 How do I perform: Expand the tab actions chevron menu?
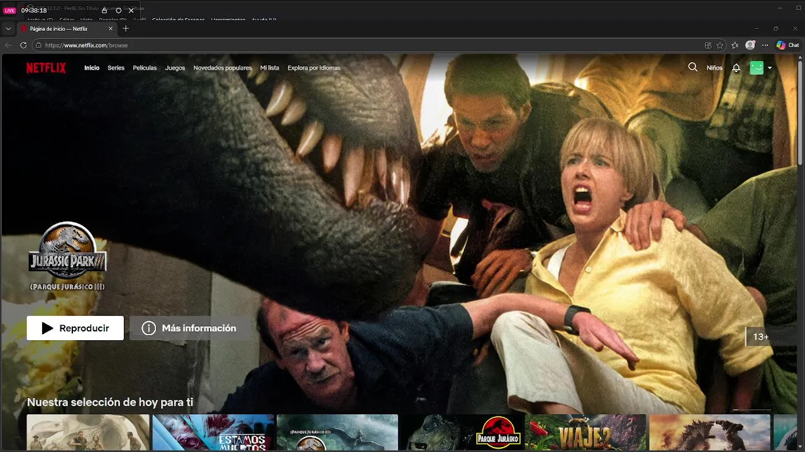point(8,29)
